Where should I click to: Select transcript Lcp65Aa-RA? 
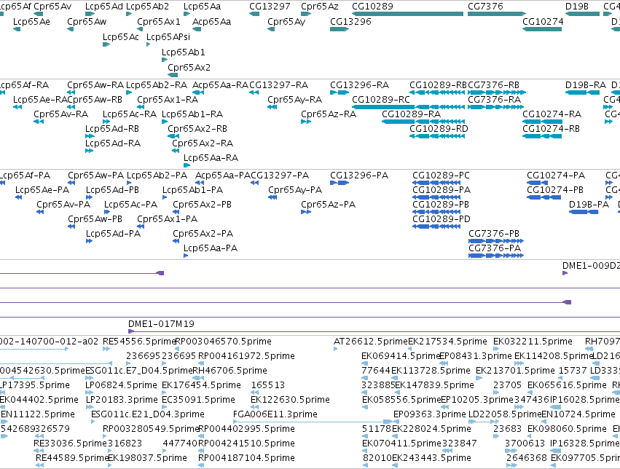coord(187,165)
